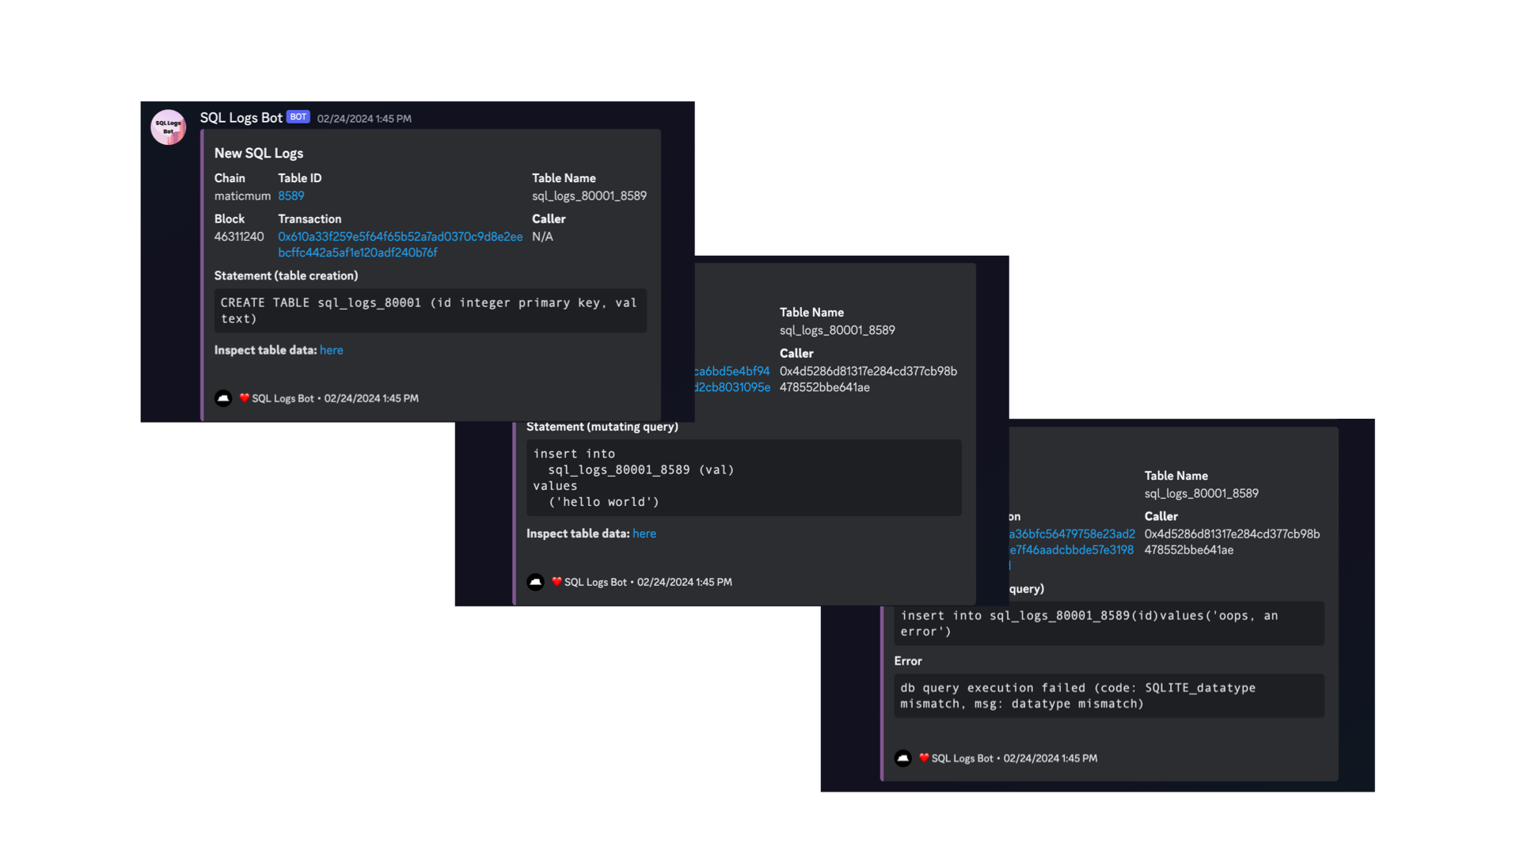The height and width of the screenshot is (855, 1520).
Task: Open 'here' link under insert hello world
Action: 644,534
